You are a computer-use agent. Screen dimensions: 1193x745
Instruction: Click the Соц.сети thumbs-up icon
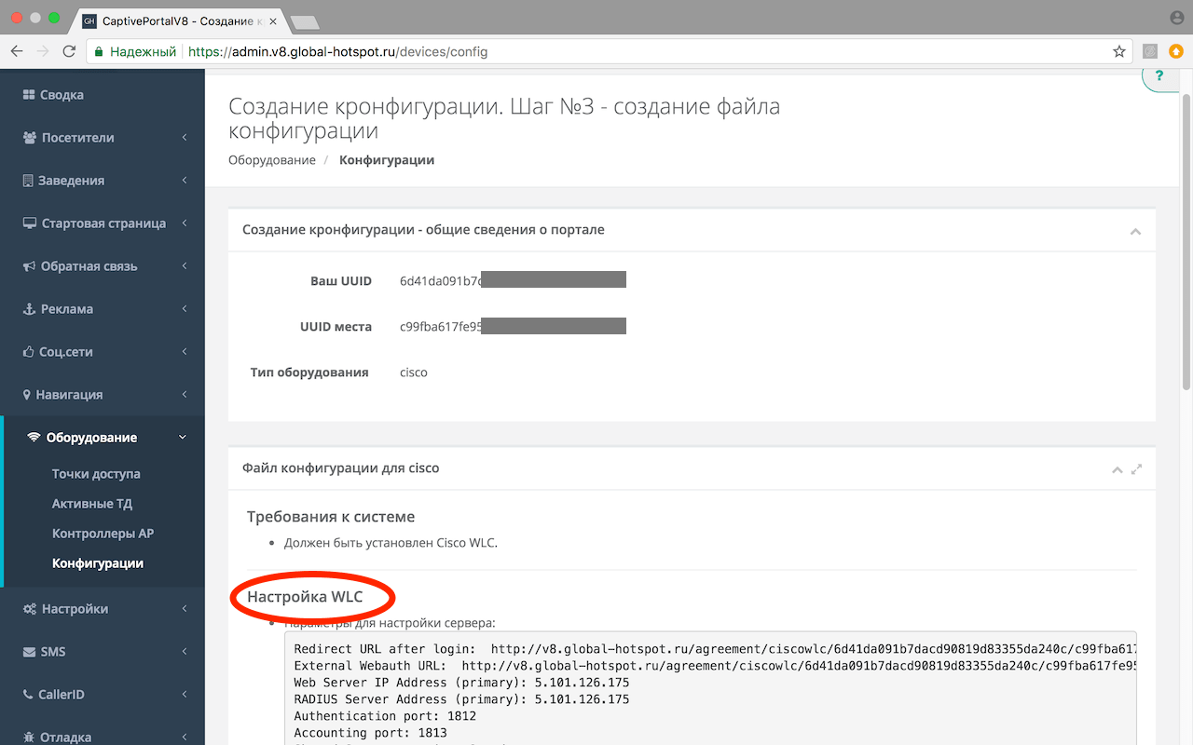click(29, 352)
